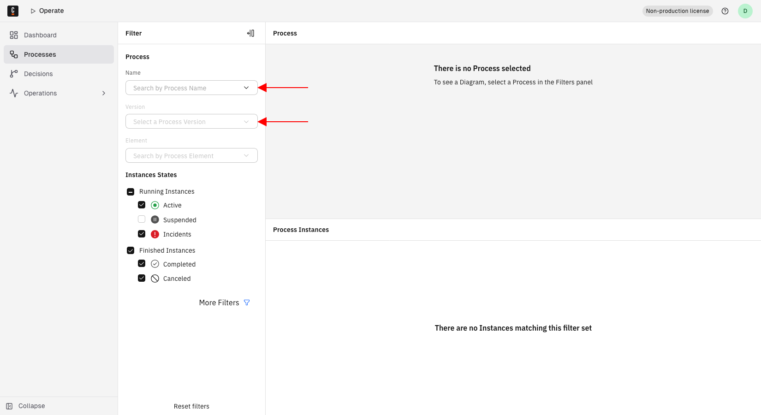Click the Operations activity icon
The width and height of the screenshot is (761, 415).
click(x=14, y=93)
